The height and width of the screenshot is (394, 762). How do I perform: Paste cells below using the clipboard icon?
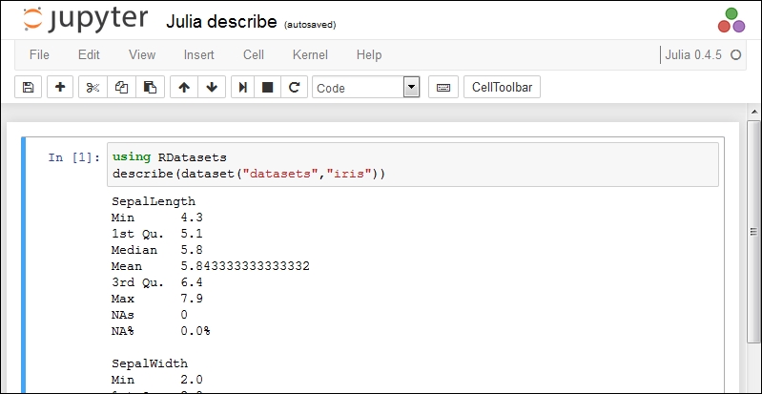click(150, 87)
